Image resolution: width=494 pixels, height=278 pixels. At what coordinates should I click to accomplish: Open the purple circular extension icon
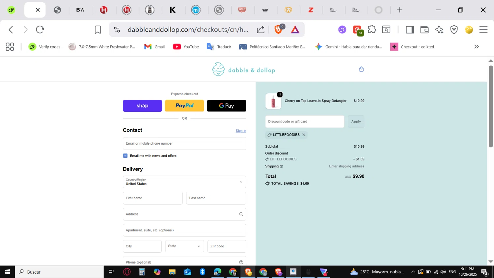(342, 30)
